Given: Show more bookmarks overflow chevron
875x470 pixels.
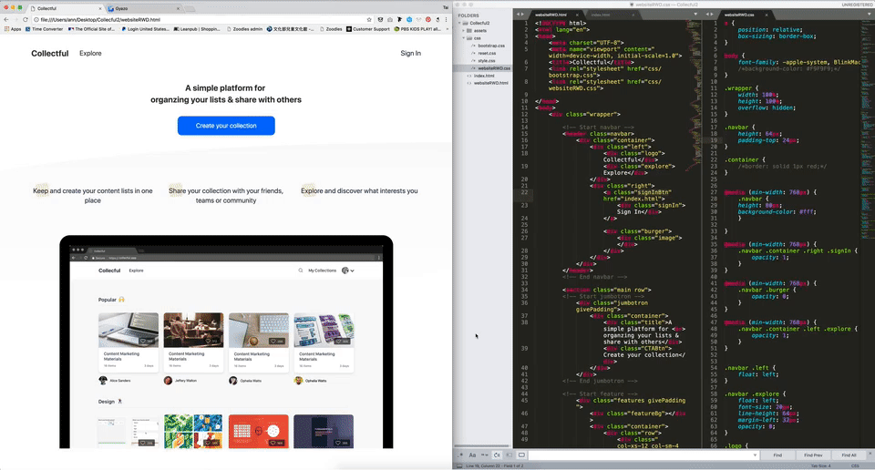Looking at the screenshot, I should tap(447, 29).
